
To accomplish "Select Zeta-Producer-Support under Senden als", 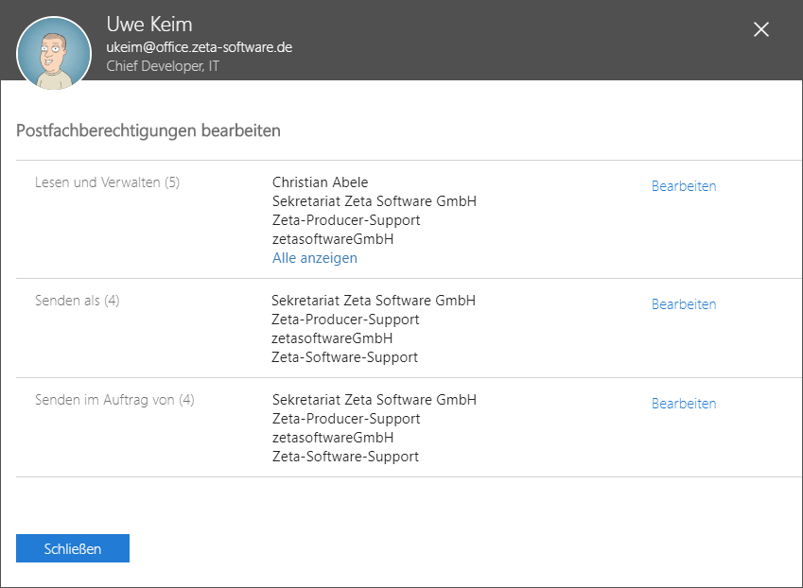I will 345,320.
